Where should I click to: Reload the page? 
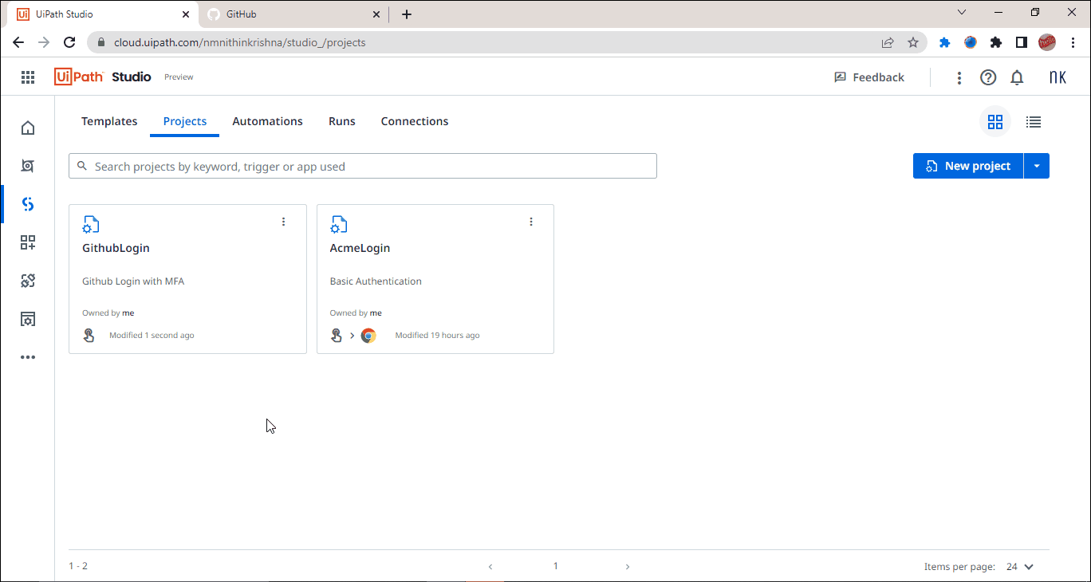point(69,42)
